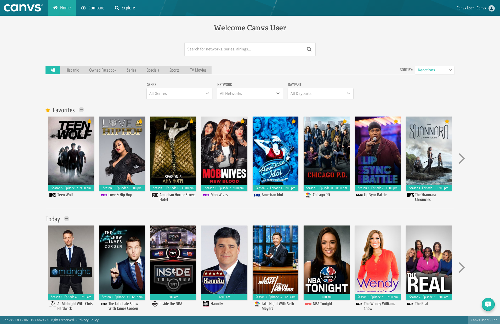Viewport: 500px width, 324px height.
Task: Open the All Genres dropdown
Action: pos(179,94)
